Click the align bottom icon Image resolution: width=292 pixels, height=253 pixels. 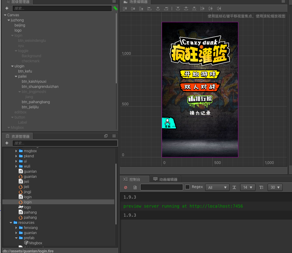click(141, 8)
